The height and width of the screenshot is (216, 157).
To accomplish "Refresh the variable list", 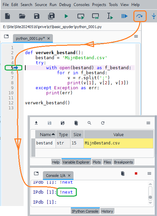I will click(x=103, y=123).
